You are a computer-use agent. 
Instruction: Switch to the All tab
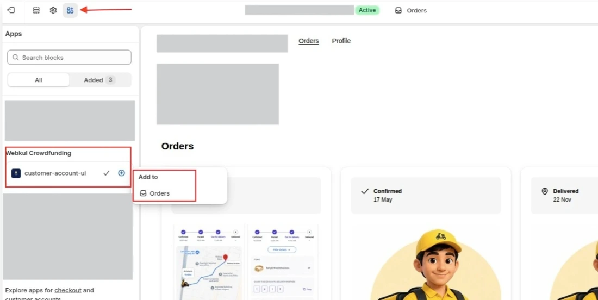tap(39, 80)
